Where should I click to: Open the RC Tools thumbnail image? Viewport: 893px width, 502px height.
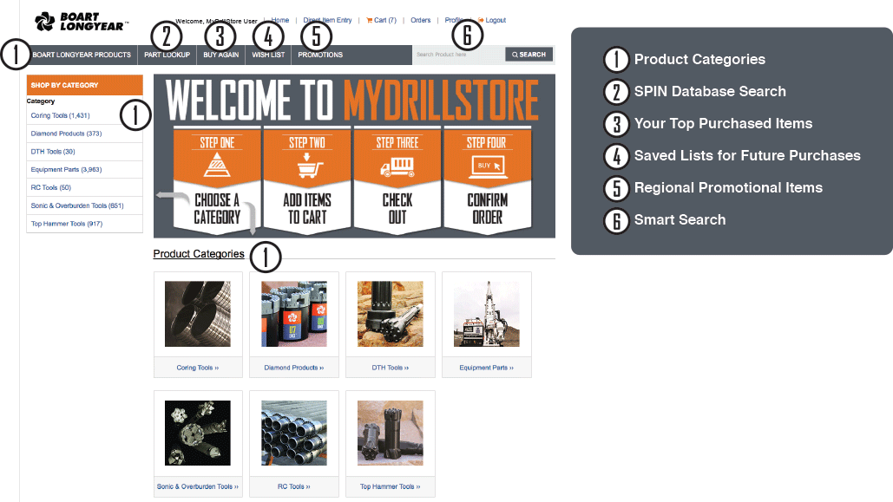pyautogui.click(x=294, y=434)
